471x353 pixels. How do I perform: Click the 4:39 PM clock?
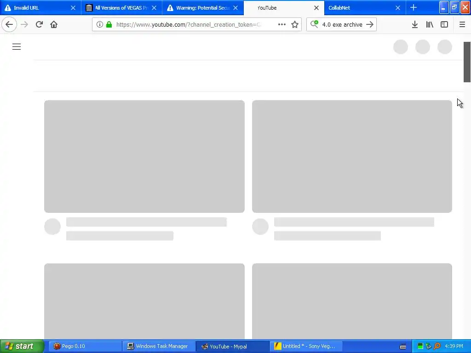454,346
